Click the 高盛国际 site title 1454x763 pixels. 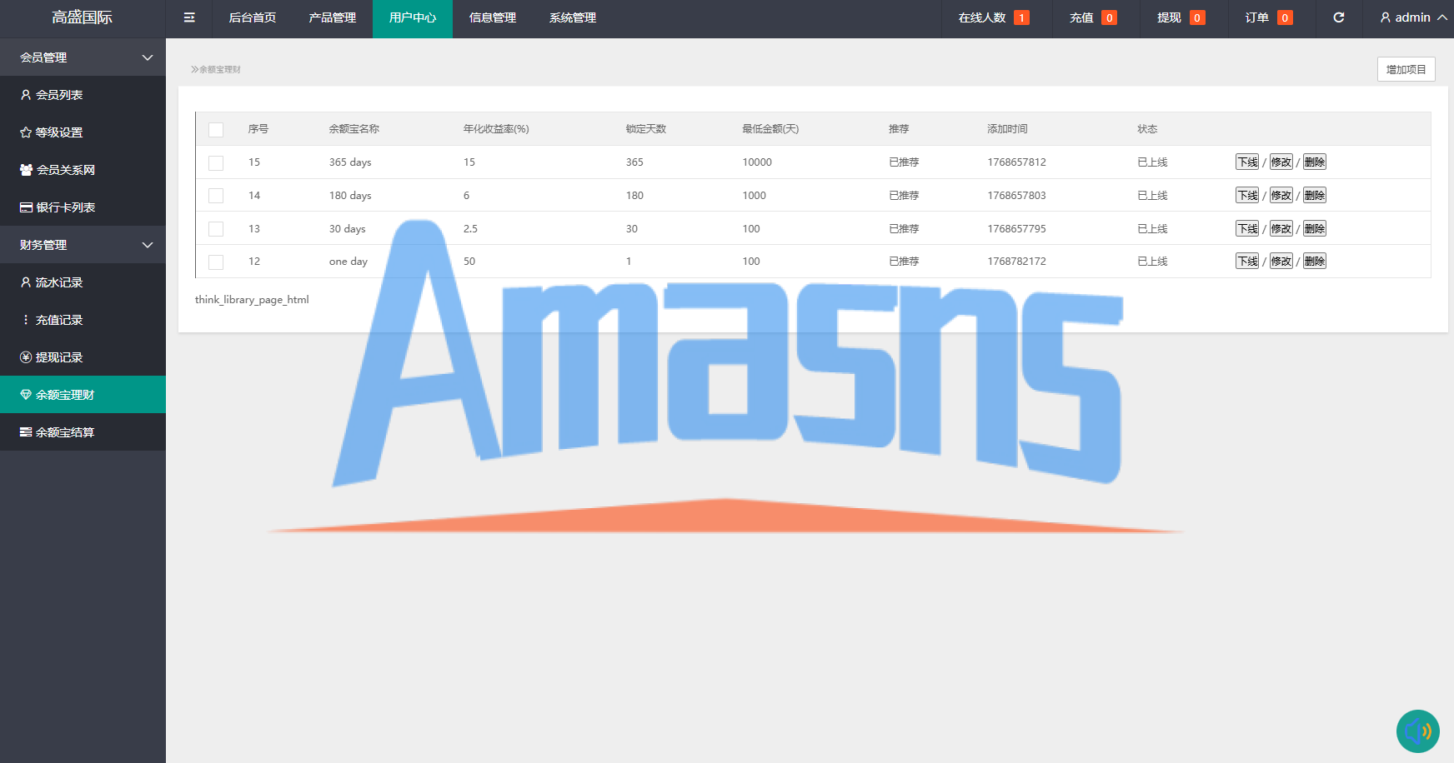tap(83, 17)
